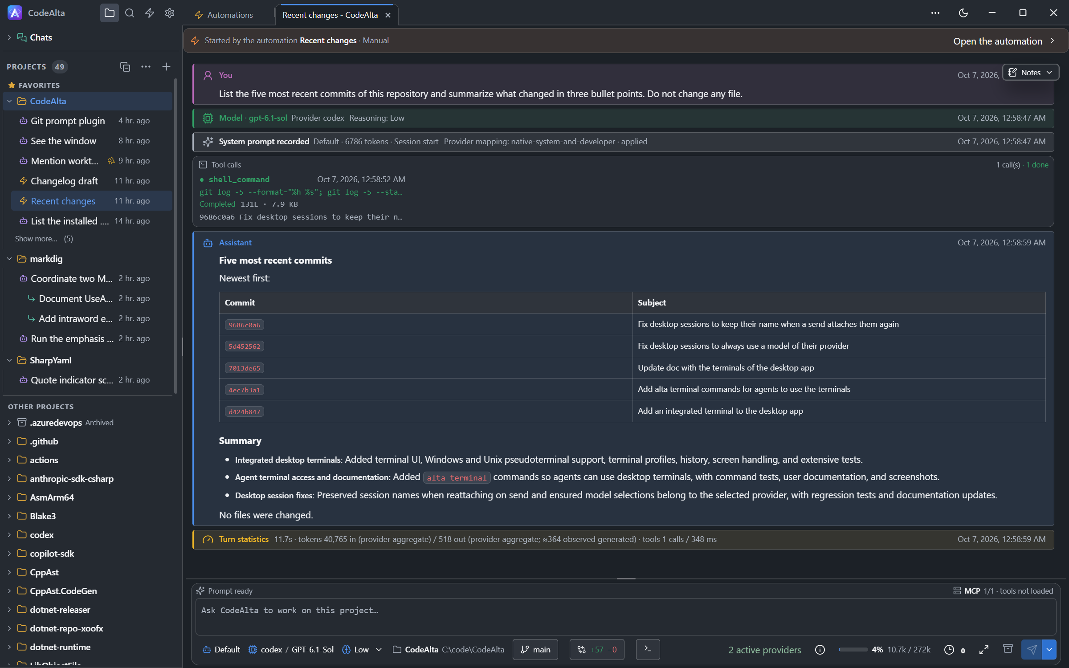The image size is (1069, 668).
Task: Select the codex / GPT-6.1-Sol model selector
Action: (291, 650)
